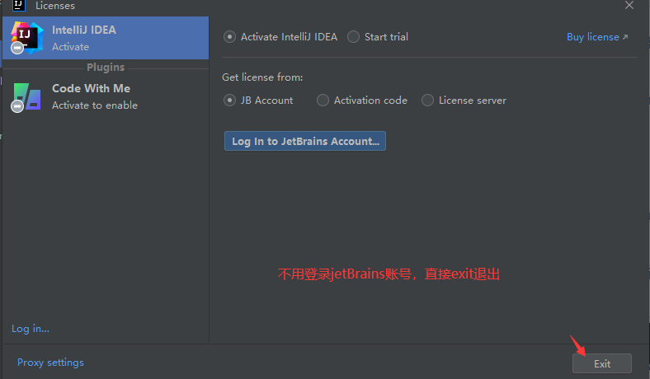
Task: Close the Licenses dialog window
Action: click(x=629, y=5)
